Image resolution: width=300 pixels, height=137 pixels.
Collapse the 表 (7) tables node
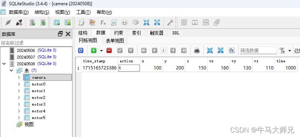click(x=11, y=71)
